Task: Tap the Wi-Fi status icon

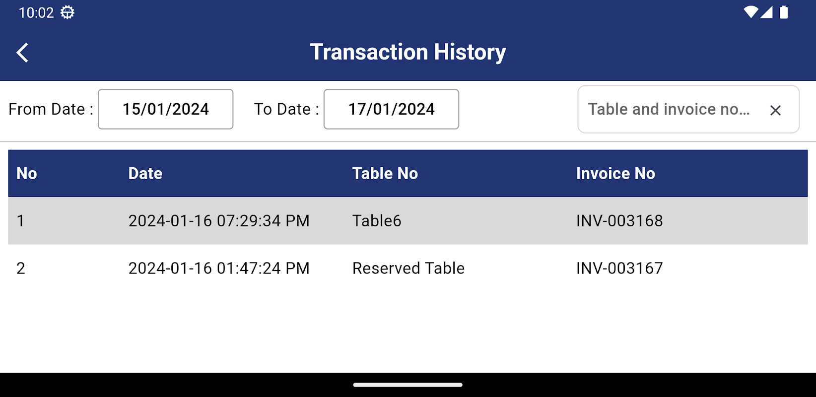Action: (x=750, y=12)
